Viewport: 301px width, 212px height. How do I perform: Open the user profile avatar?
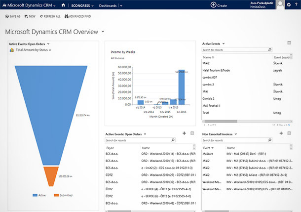280,4
